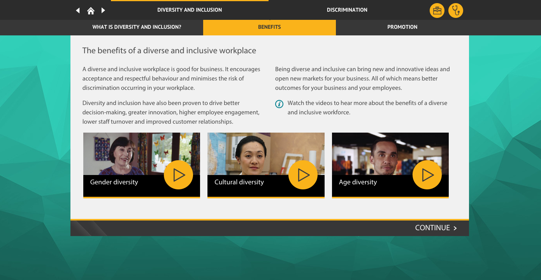Viewport: 541px width, 280px height.
Task: Play the Age diversity video
Action: (427, 175)
